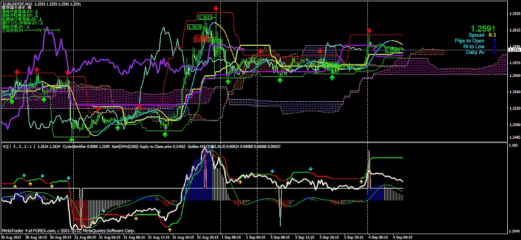Click the green buy arrow at the chart's lowest point
521x240 pixels.
72,139
